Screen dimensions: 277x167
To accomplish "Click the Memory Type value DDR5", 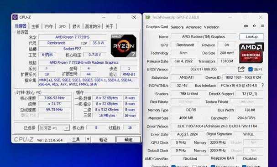I will click(x=191, y=110).
